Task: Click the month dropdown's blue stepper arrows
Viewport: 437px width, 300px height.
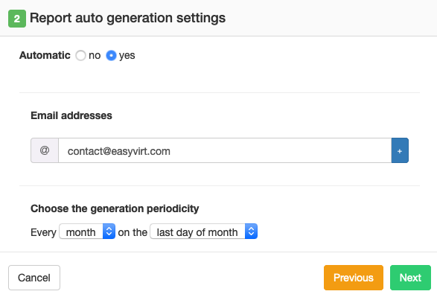Action: [x=109, y=232]
